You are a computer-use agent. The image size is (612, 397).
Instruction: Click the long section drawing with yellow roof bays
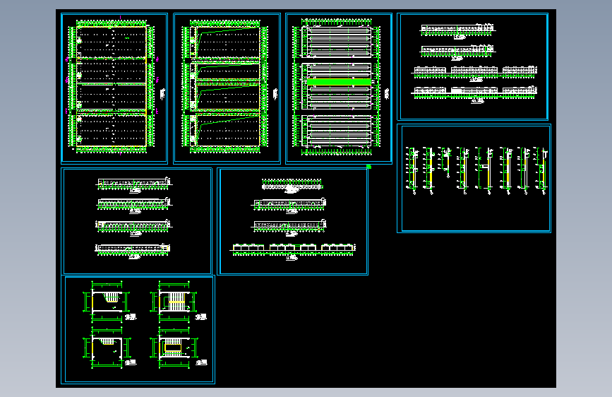point(293,250)
